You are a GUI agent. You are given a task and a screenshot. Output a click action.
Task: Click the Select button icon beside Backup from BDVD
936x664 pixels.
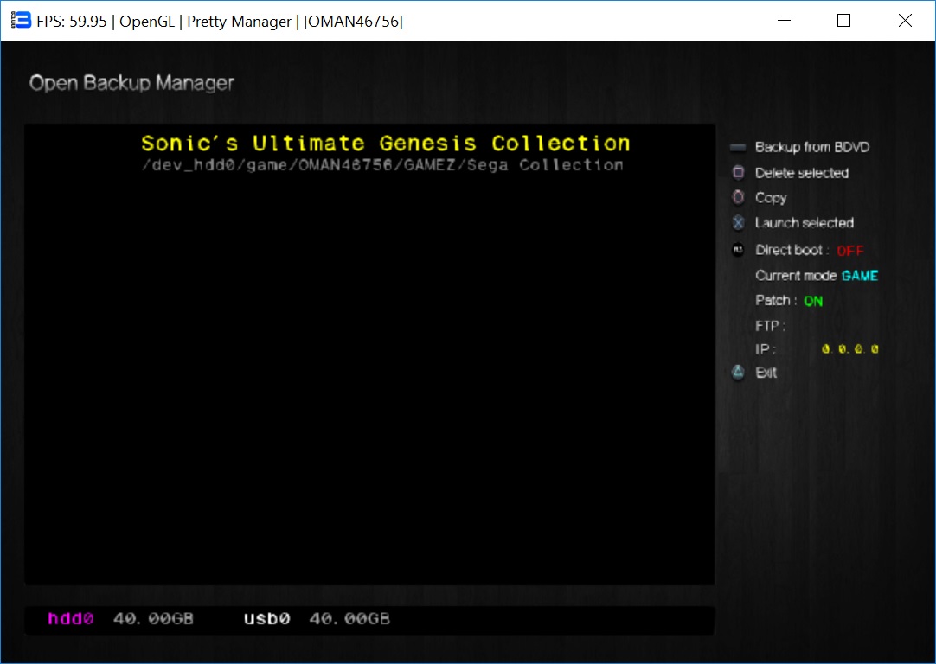pos(738,147)
